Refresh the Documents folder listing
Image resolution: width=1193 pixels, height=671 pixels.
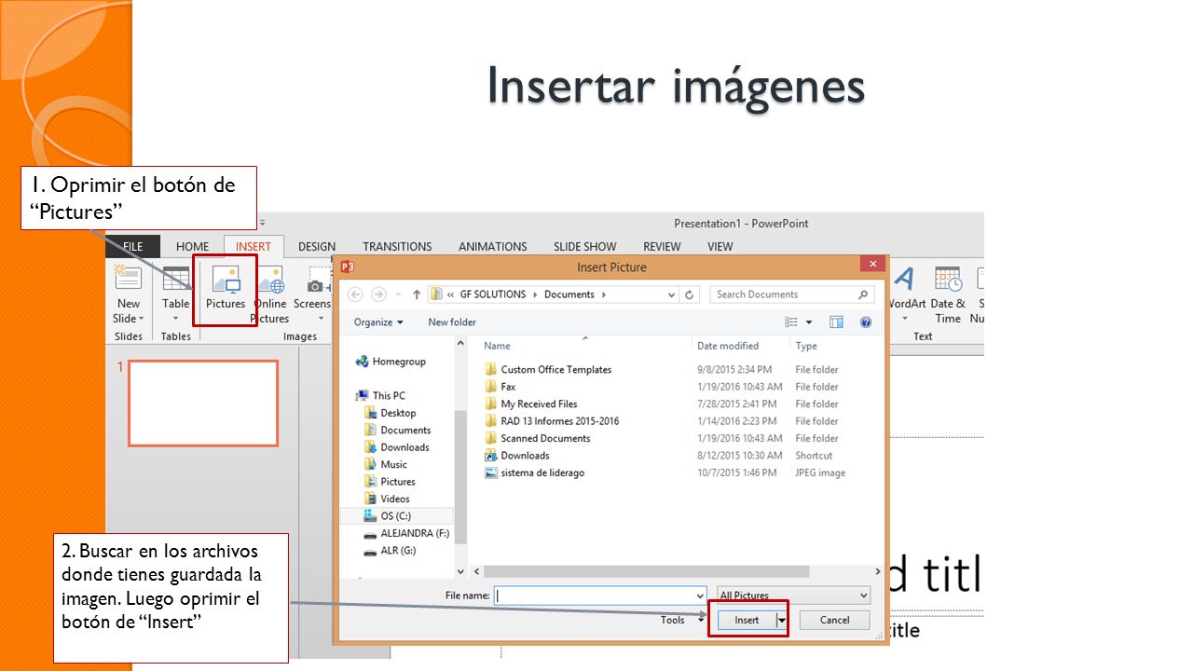[690, 294]
